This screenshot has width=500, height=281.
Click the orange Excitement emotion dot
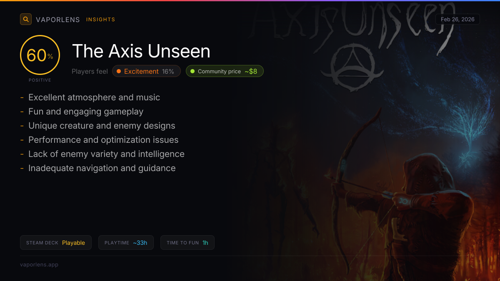tap(119, 71)
